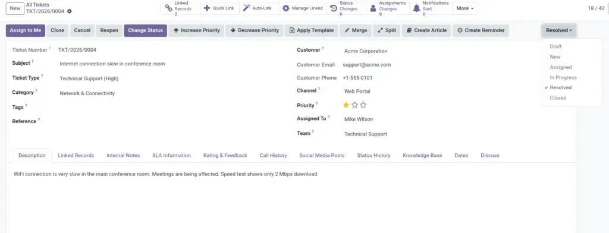
Task: Click the 18 / 42 record pager
Action: click(x=596, y=8)
